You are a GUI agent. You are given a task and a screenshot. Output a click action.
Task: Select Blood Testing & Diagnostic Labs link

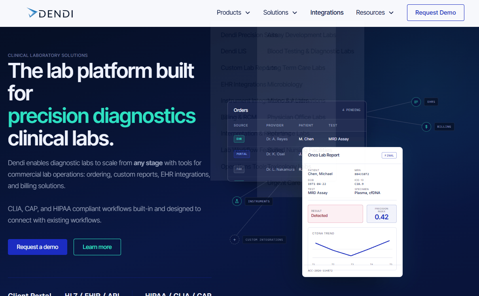point(310,51)
